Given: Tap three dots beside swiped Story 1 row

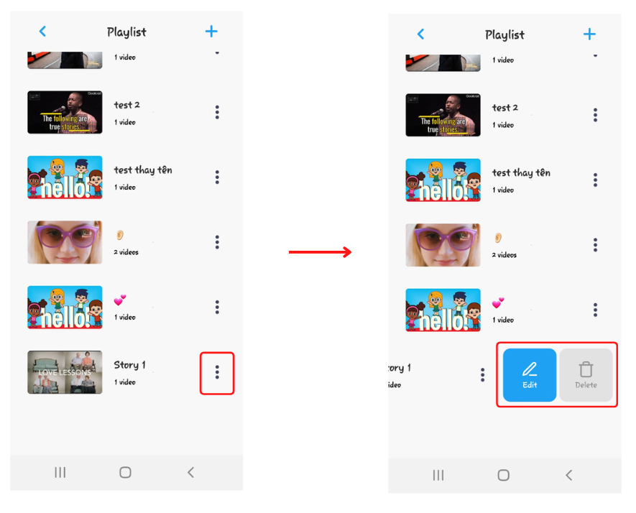Looking at the screenshot, I should (482, 375).
